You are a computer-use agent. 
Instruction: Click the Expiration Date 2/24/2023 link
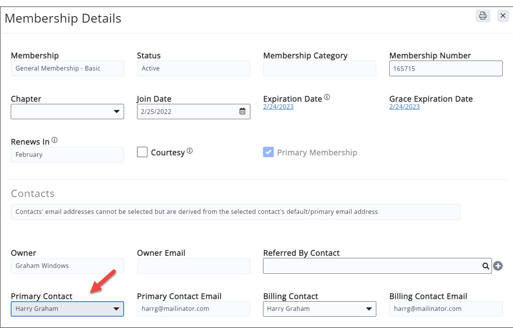coord(278,107)
